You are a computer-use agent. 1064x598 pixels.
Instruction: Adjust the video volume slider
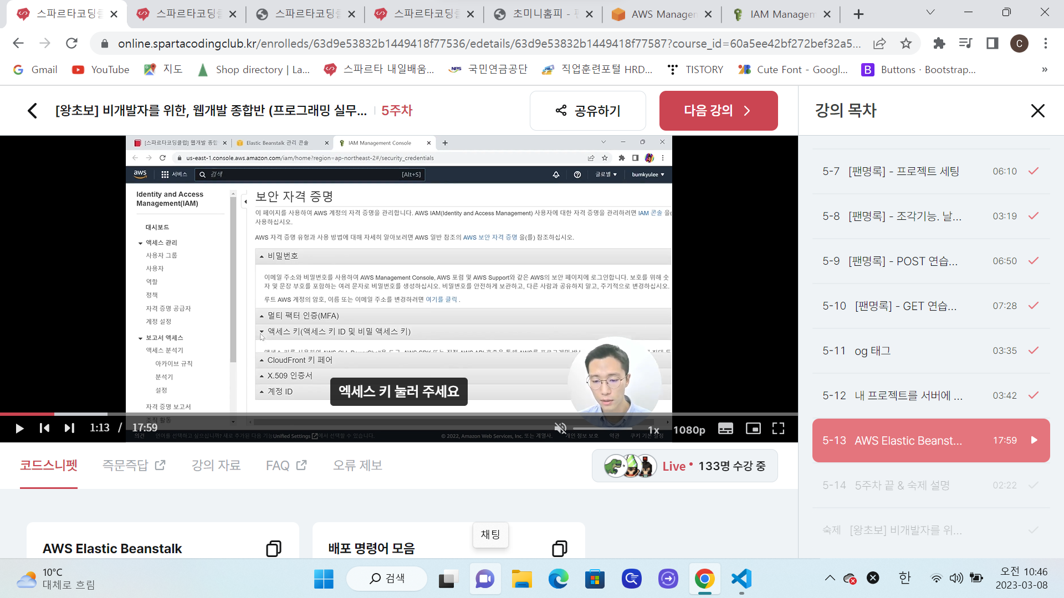(602, 429)
